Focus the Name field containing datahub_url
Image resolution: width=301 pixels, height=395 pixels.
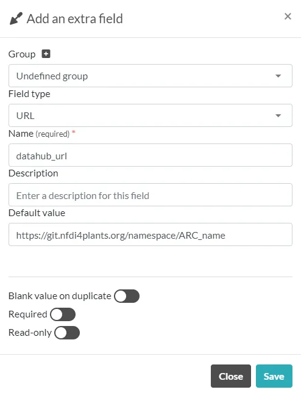(x=150, y=155)
